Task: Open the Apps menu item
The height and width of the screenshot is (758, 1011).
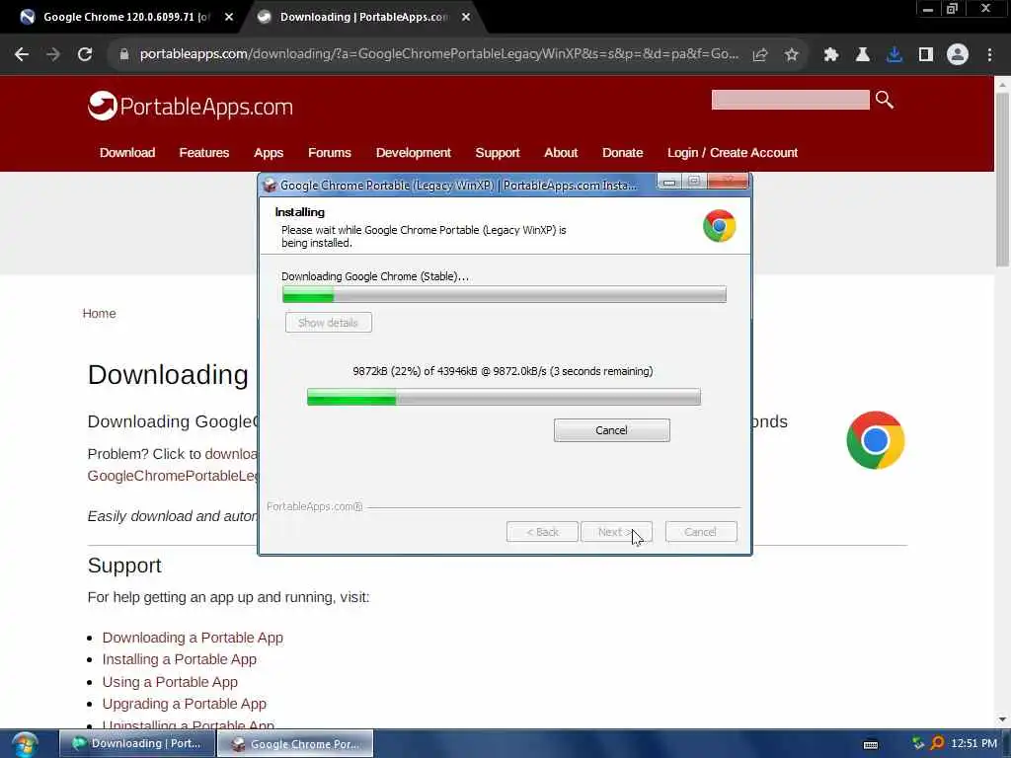Action: [269, 153]
